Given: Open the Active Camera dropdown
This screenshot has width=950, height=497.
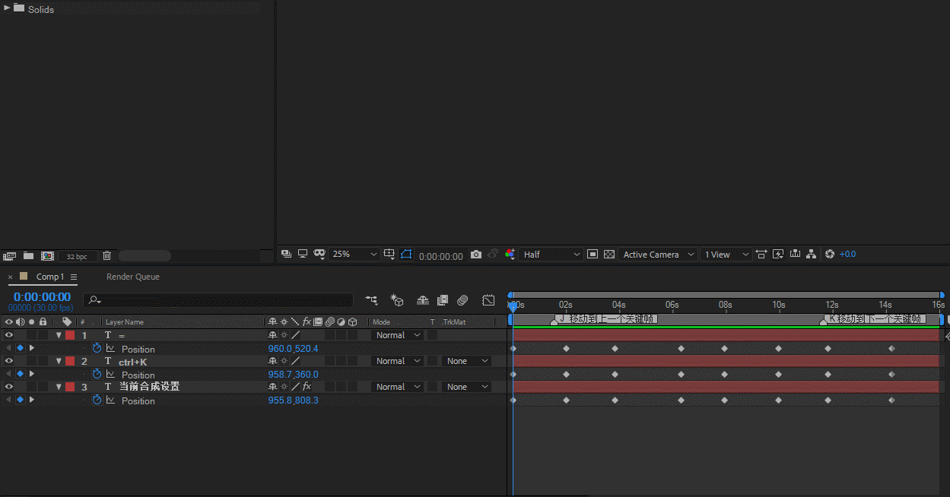Looking at the screenshot, I should 658,255.
